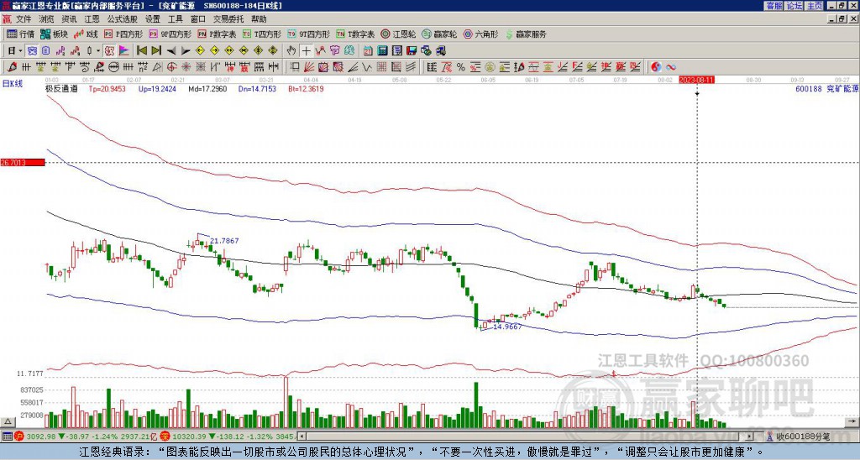Launch the 江恩轮 Gann wheel

(398, 34)
